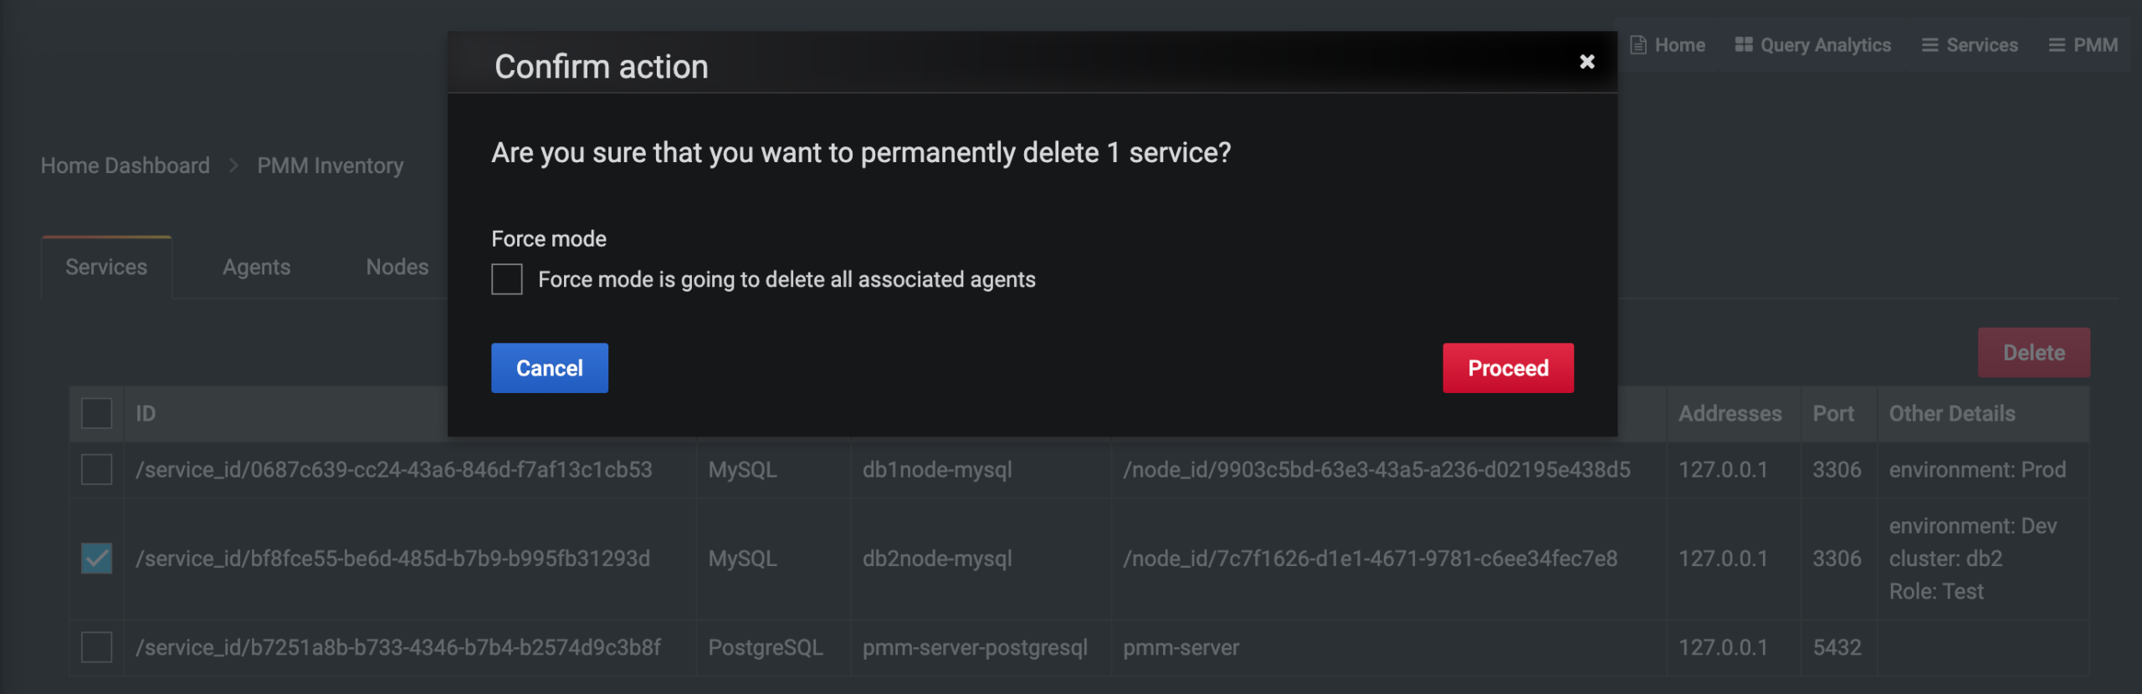
Task: Click the Services hamburger menu icon
Action: tap(1929, 45)
